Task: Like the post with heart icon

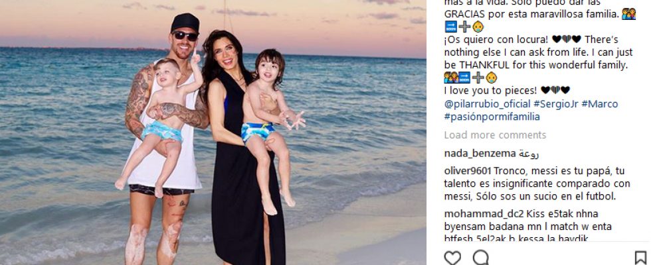Action: coord(452,258)
